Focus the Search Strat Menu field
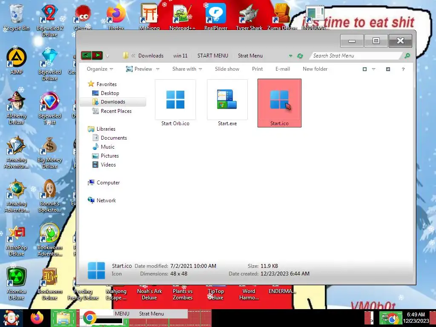 click(356, 56)
